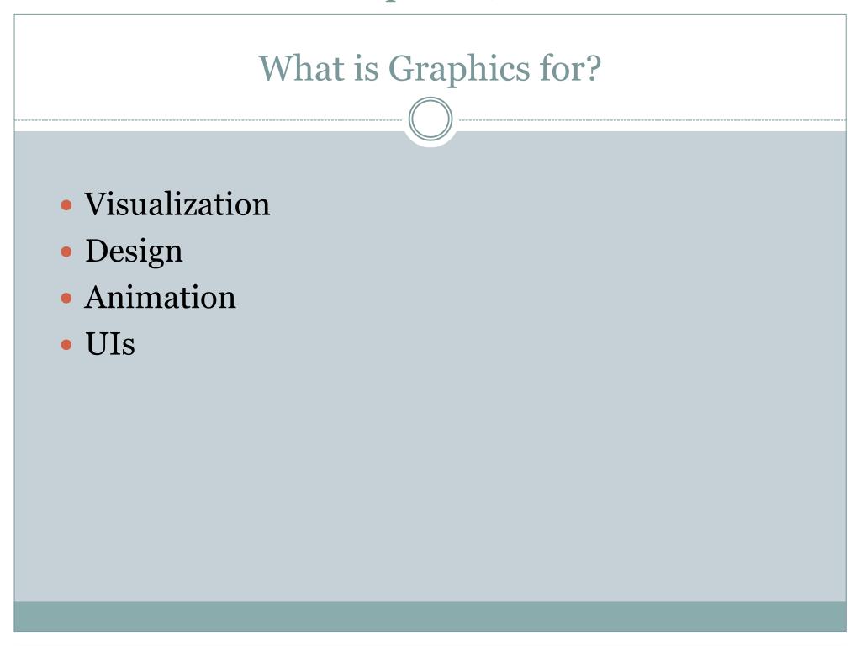Click the dashed divider line left of the circle
The image size is (861, 646).
click(209, 119)
